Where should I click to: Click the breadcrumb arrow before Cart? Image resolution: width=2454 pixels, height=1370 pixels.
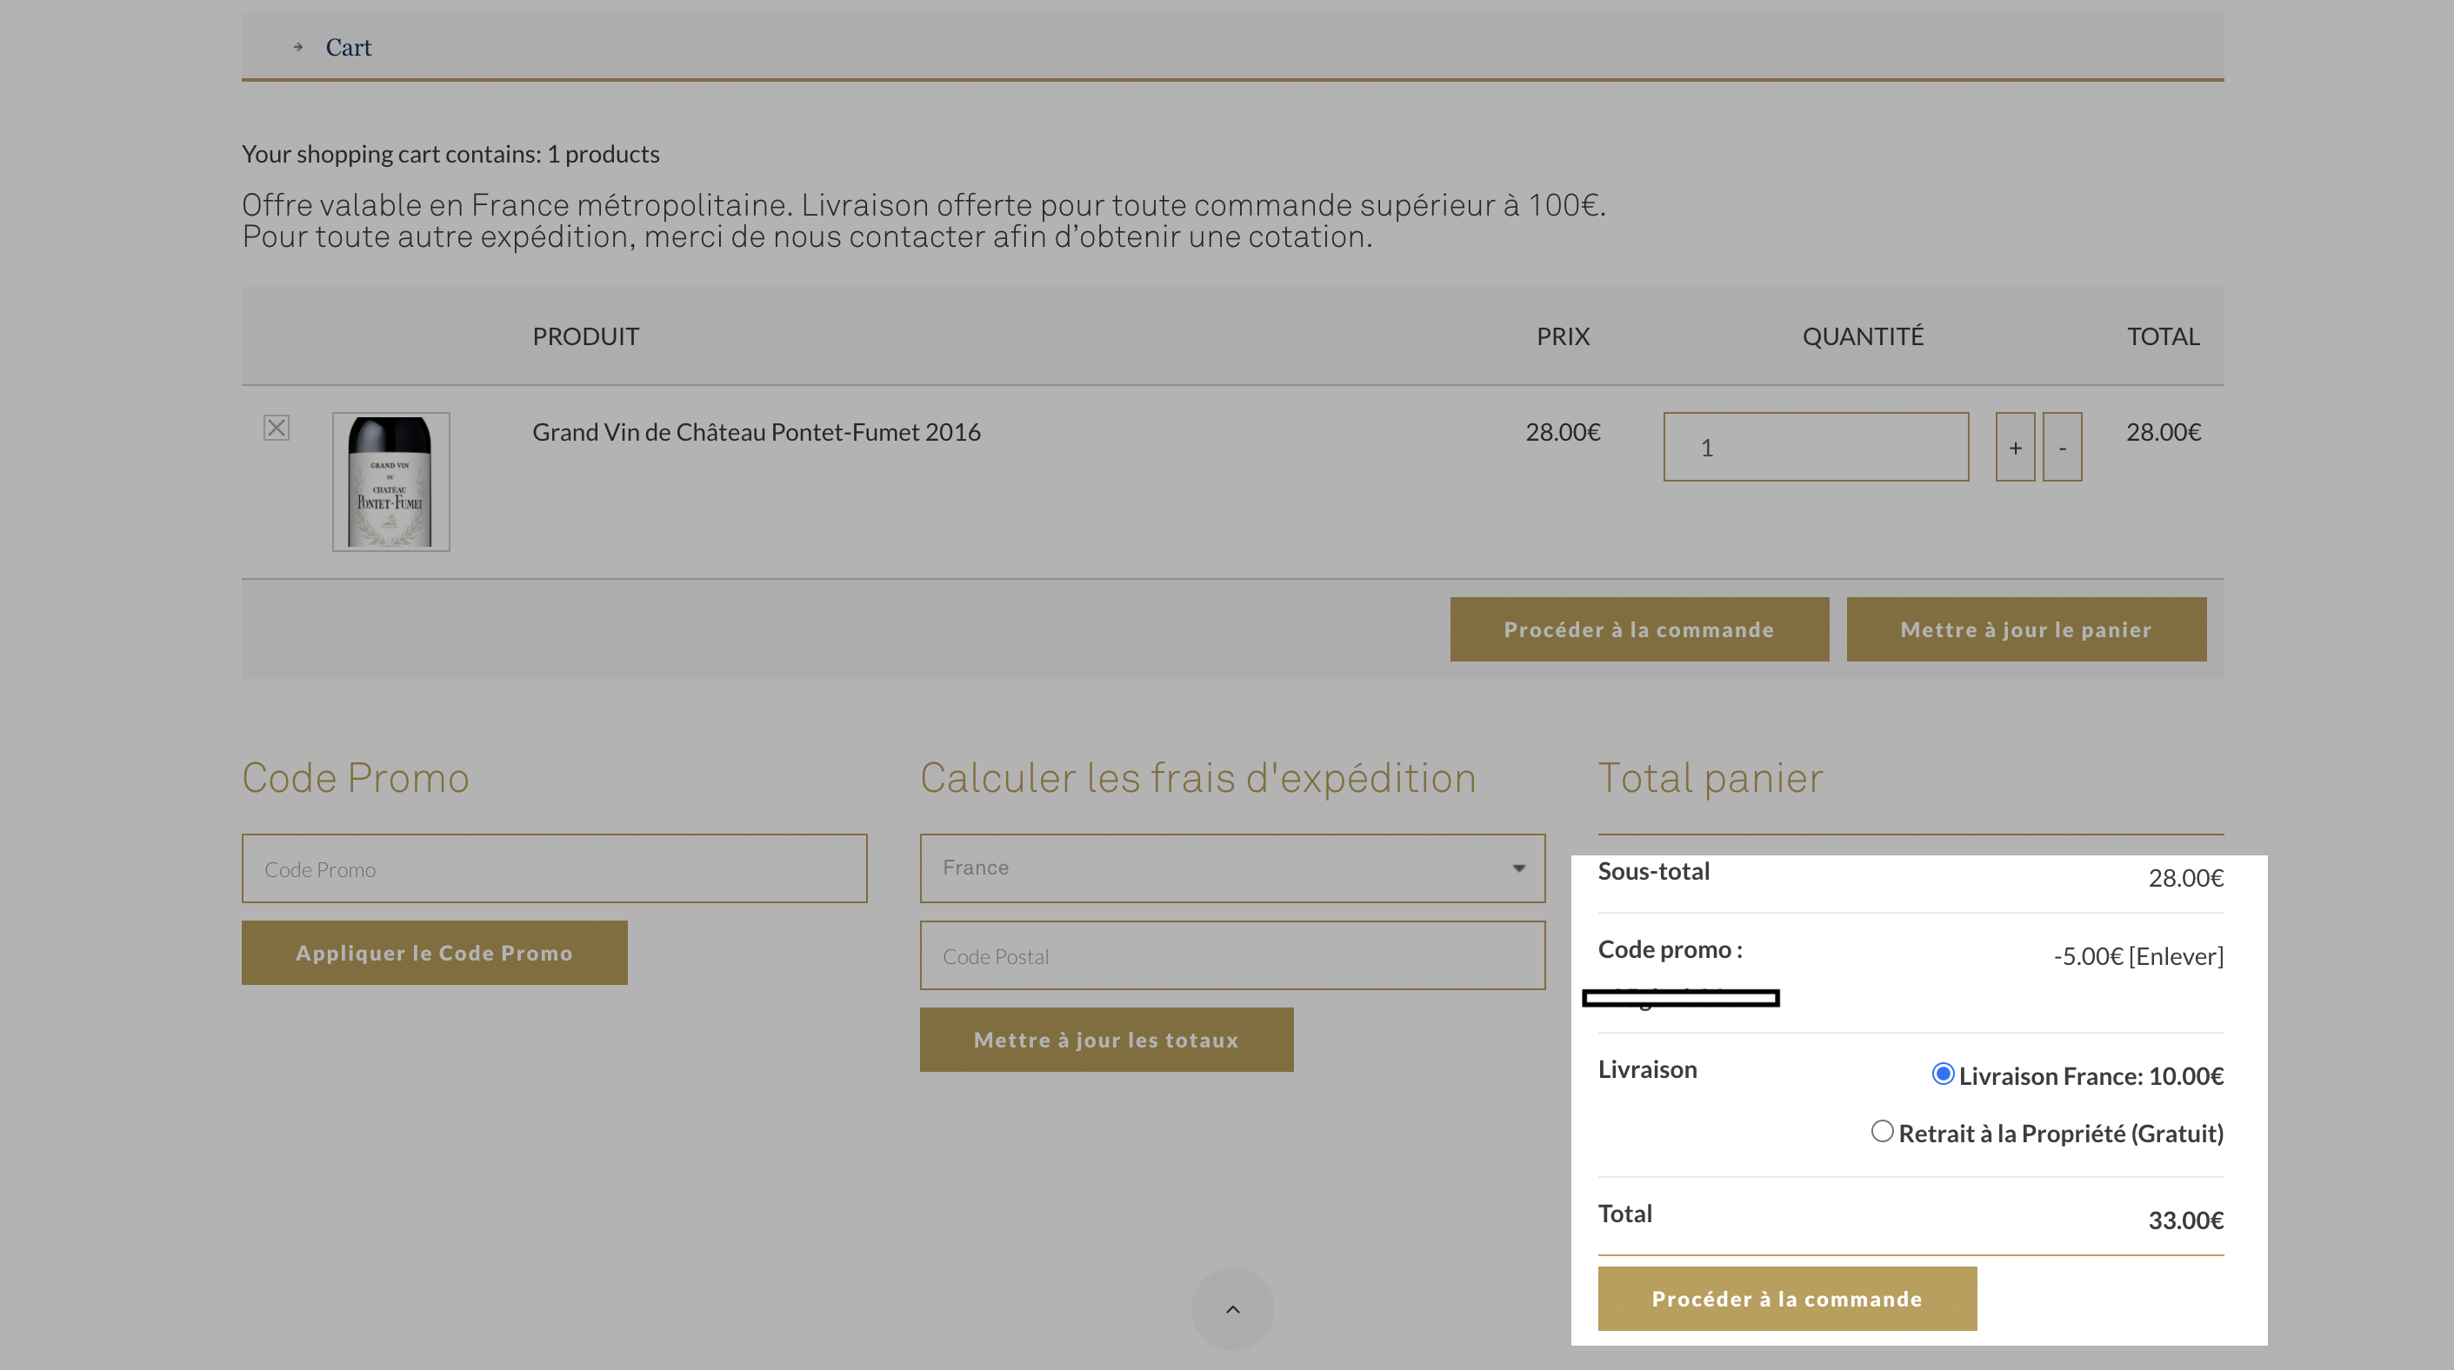pos(298,47)
